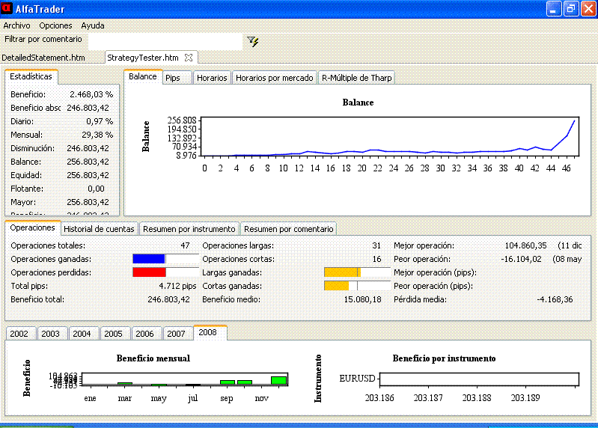Click the red Operaciones perdidas bar
The width and height of the screenshot is (598, 428).
[x=148, y=272]
